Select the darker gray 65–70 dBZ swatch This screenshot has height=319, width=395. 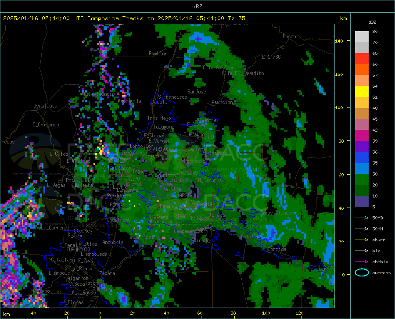point(362,47)
